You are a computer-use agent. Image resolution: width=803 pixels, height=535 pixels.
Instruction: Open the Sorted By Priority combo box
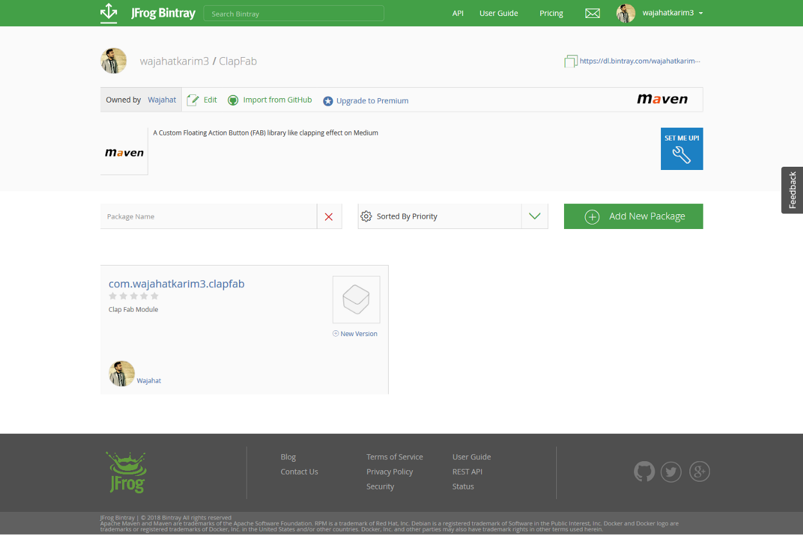(453, 216)
